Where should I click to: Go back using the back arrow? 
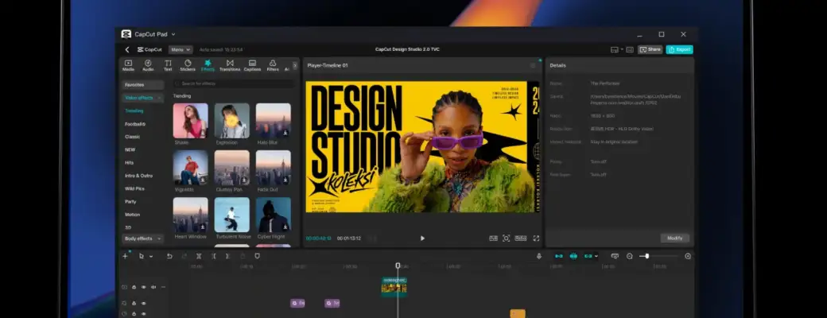point(127,49)
